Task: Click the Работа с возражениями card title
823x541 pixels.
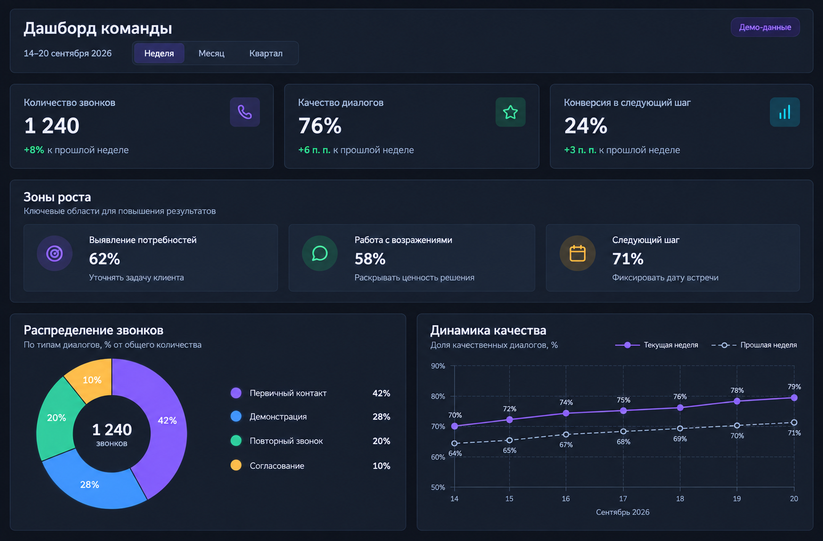Action: (404, 240)
